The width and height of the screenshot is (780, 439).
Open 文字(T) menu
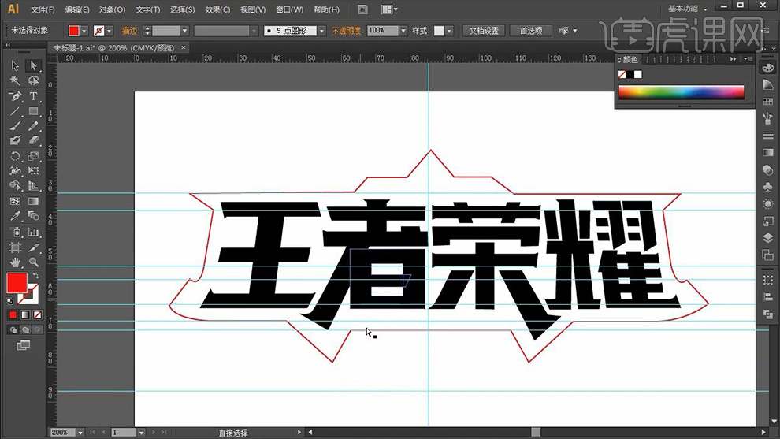click(x=148, y=9)
